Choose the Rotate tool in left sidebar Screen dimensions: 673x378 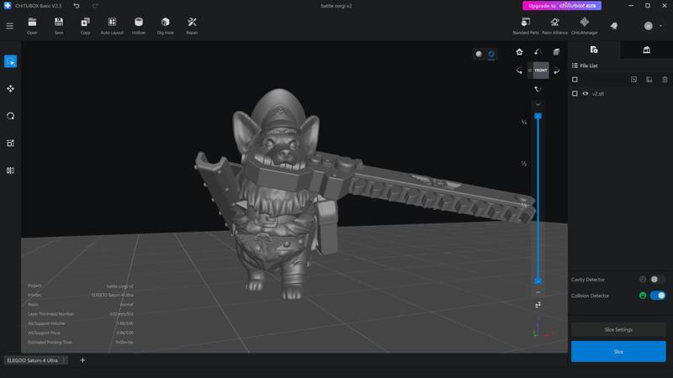(x=10, y=116)
